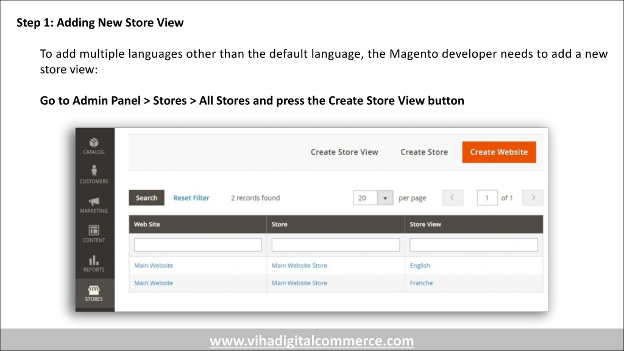Open www.vihadigitalcommerce.com footer link
624x351 pixels.
(x=311, y=341)
